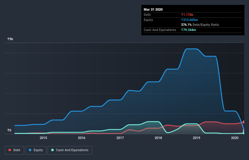Click the Equity row label in tooltip
Screen dimensions: 249x160
click(148, 20)
